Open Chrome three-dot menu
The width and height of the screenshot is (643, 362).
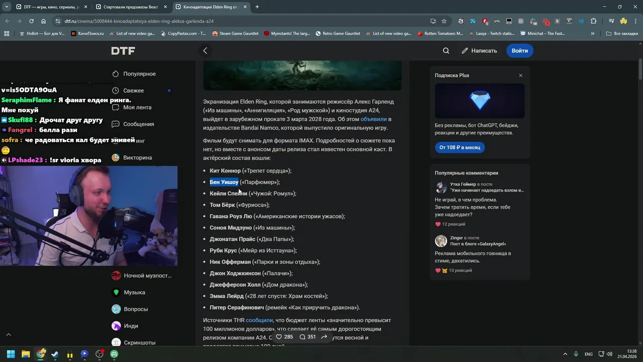coord(635,21)
